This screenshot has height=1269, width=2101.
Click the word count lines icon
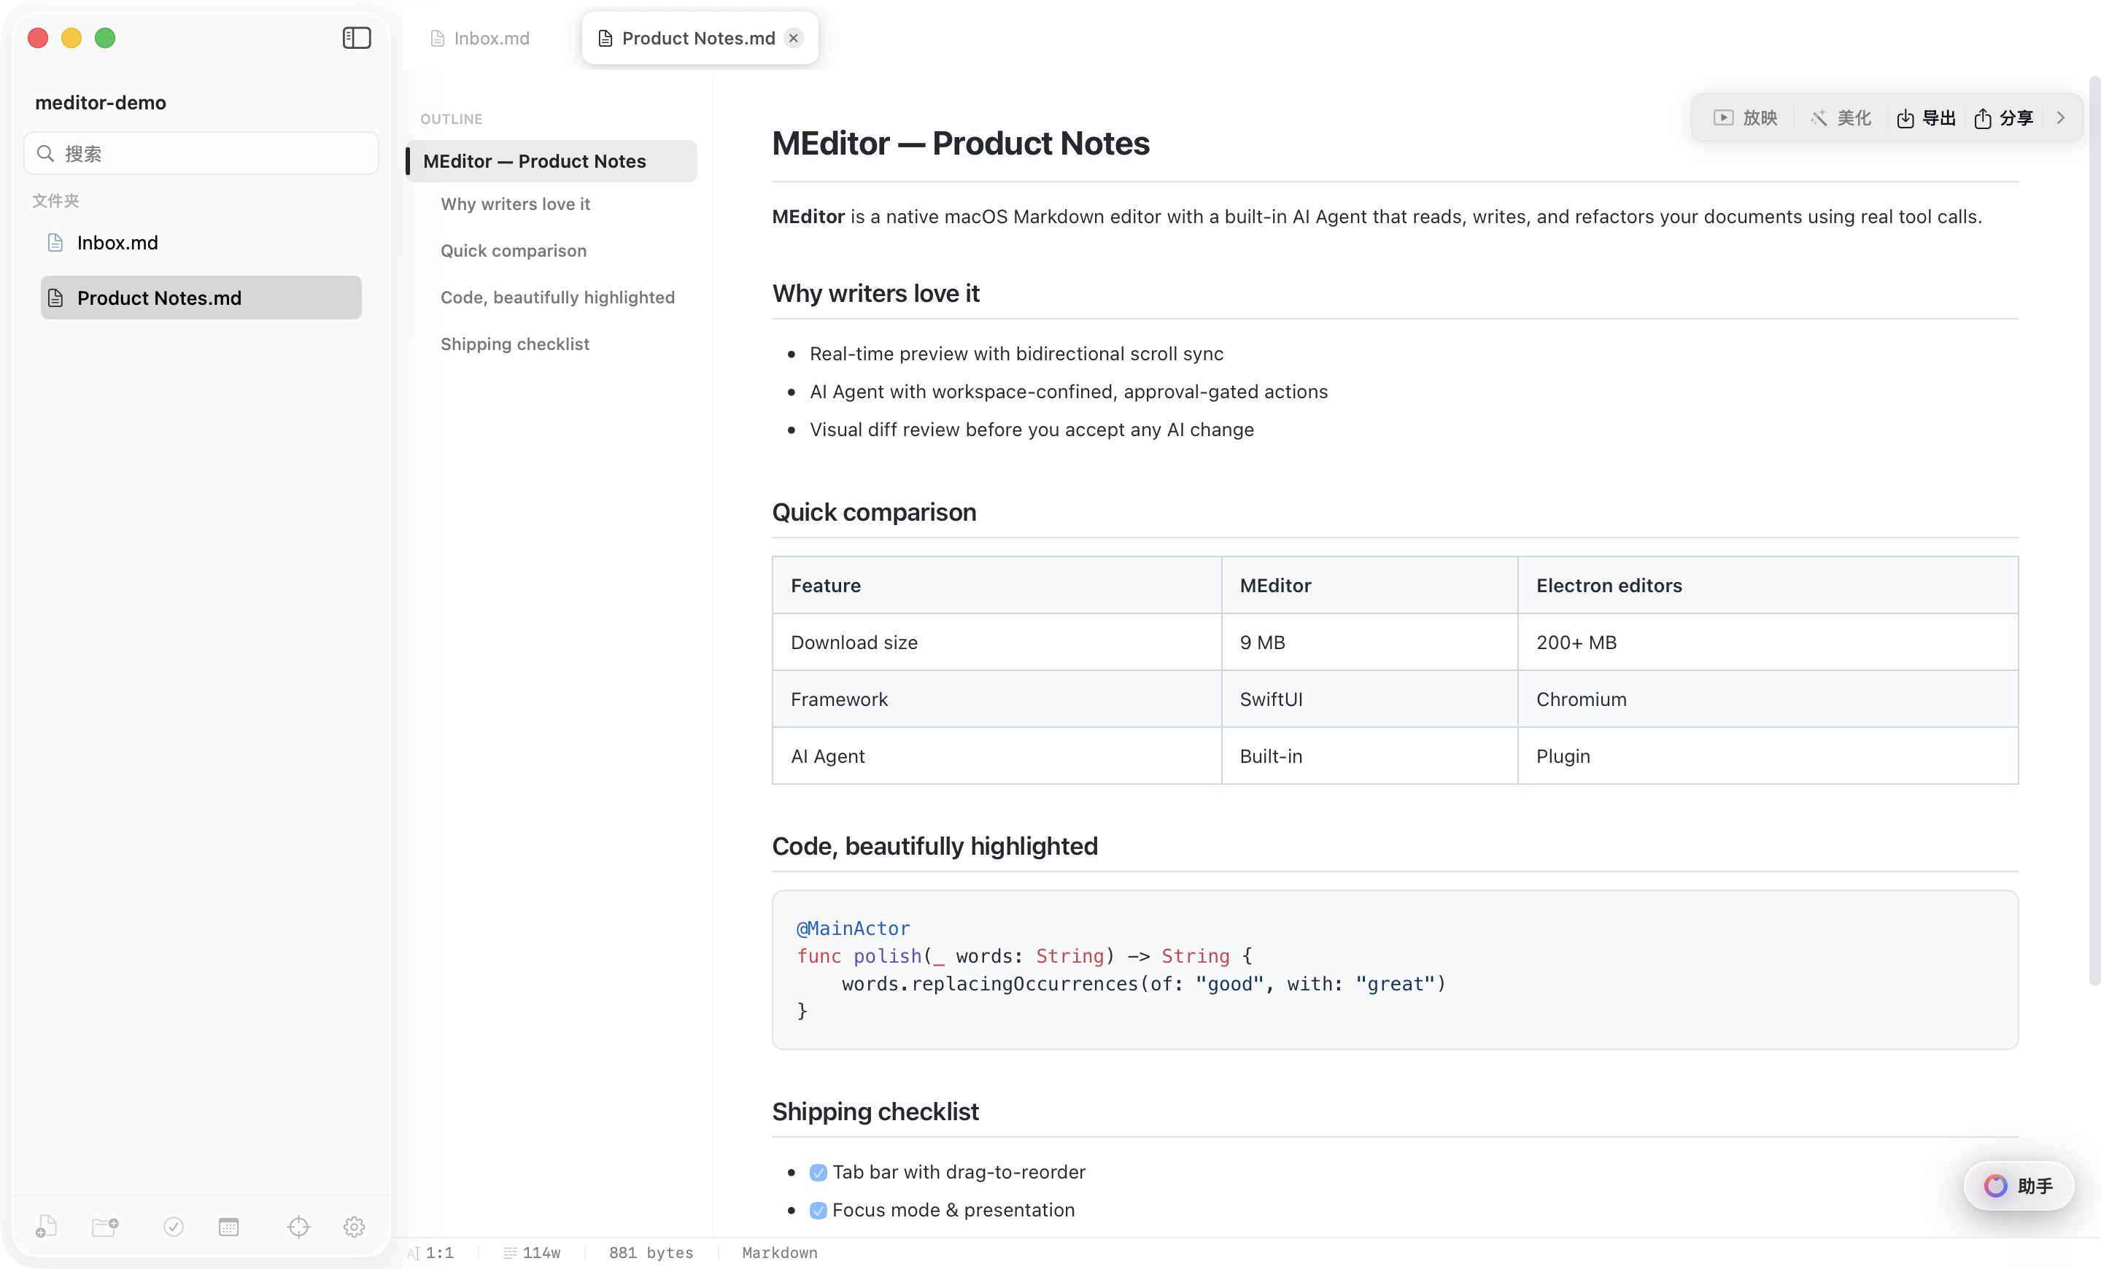tap(510, 1253)
